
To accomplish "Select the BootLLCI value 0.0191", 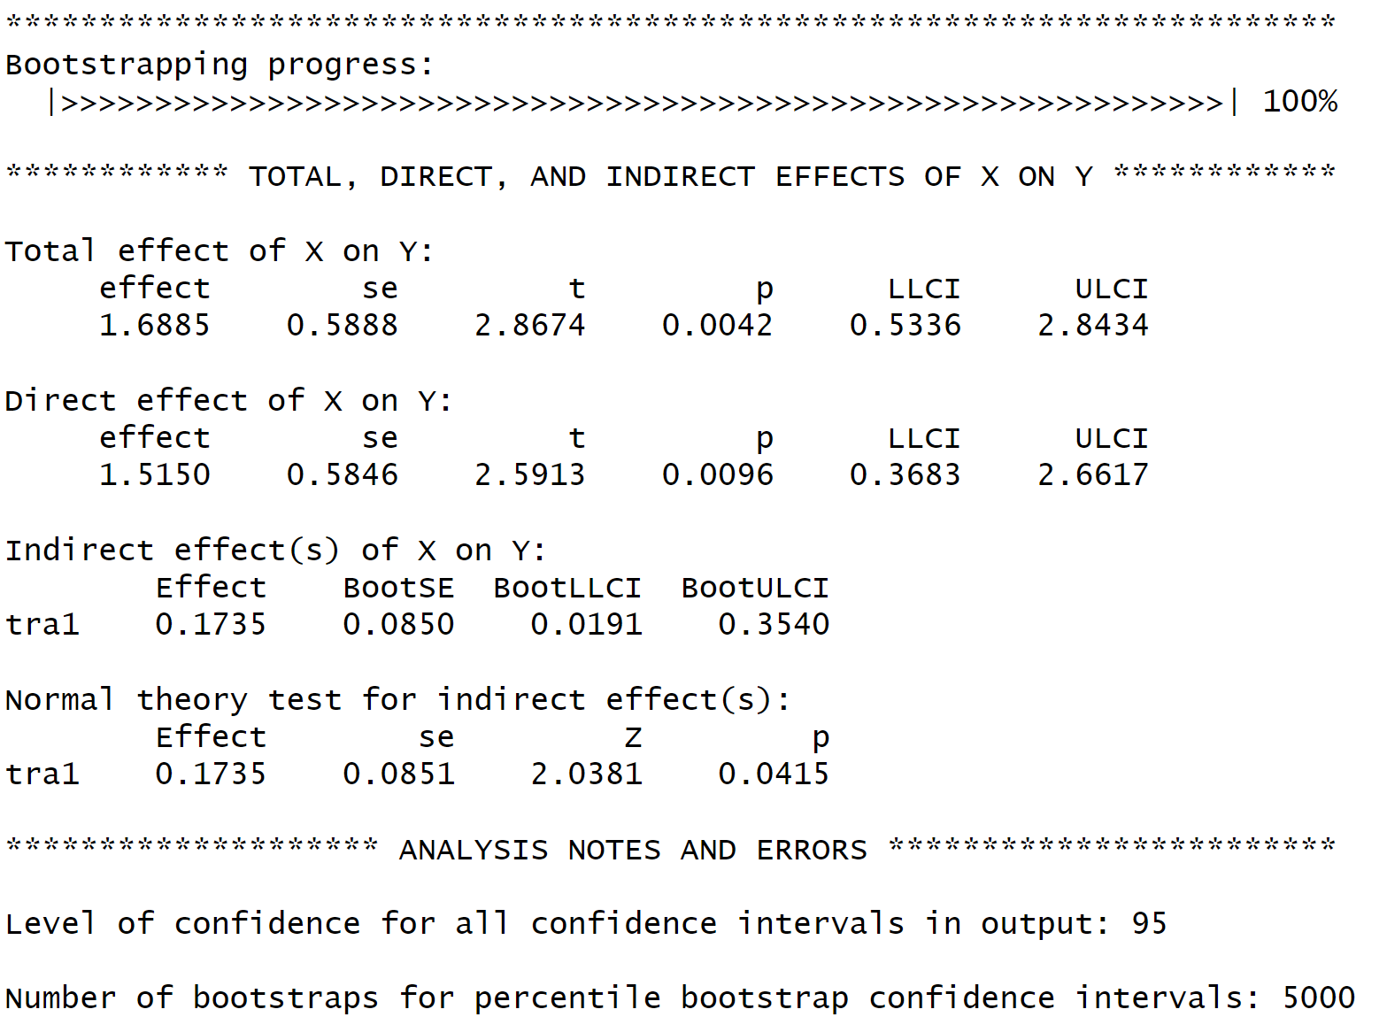I will tap(586, 625).
